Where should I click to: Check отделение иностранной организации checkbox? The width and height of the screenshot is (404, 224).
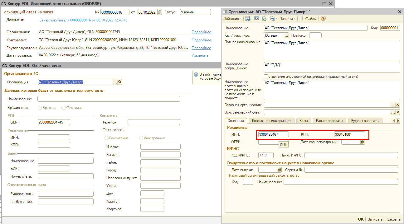[x=266, y=76]
